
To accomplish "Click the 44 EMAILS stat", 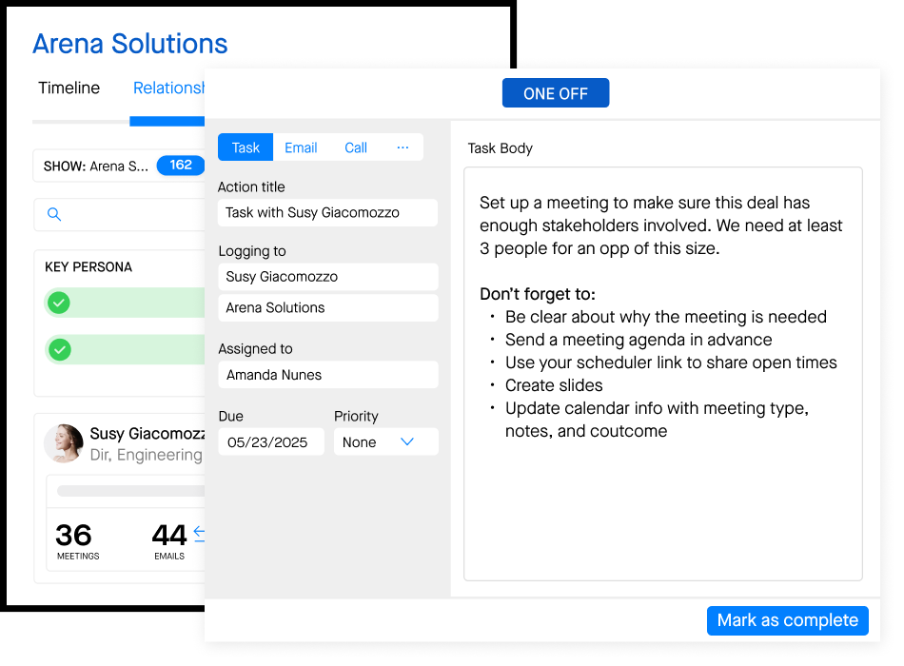I will pos(169,540).
